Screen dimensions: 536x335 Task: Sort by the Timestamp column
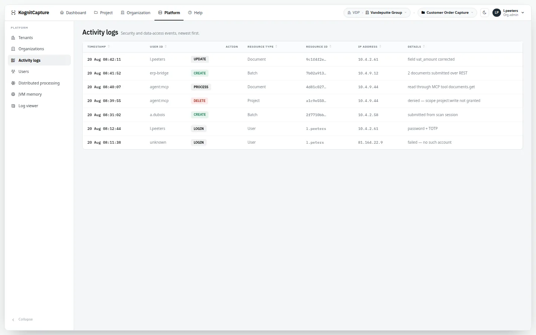pos(98,47)
